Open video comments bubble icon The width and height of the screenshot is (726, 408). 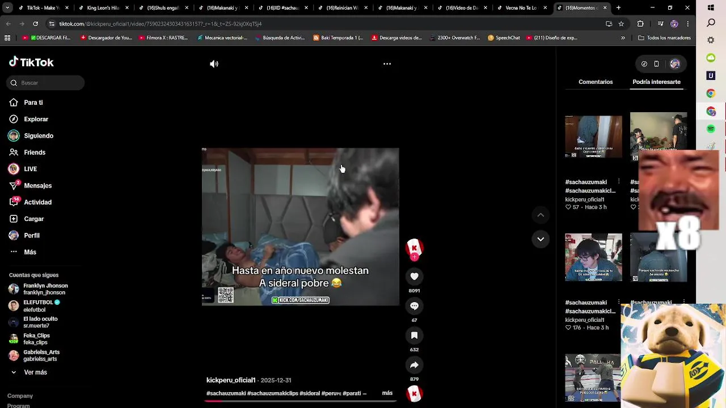tap(414, 306)
